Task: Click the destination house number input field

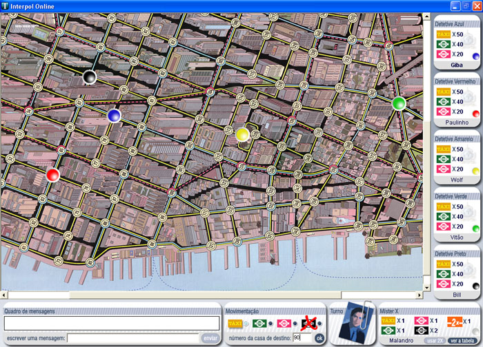Action: pos(302,337)
